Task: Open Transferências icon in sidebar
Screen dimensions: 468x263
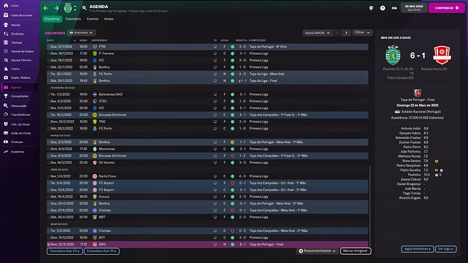Action: [5, 115]
